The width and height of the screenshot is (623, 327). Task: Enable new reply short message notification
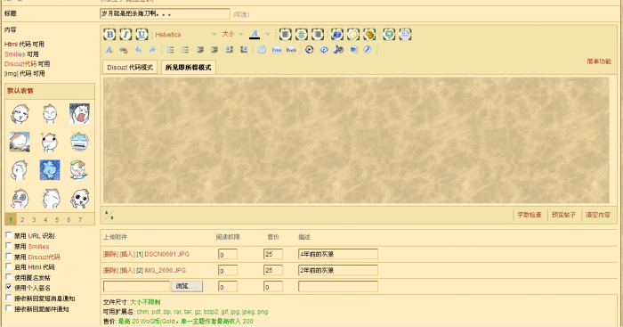(9, 298)
